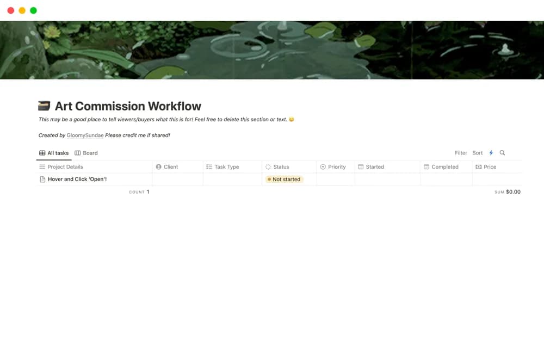Open the Priority column header menu
Viewport: 544px width, 340px height.
click(336, 167)
